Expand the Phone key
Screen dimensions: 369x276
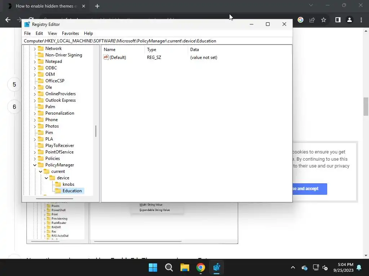[35, 120]
